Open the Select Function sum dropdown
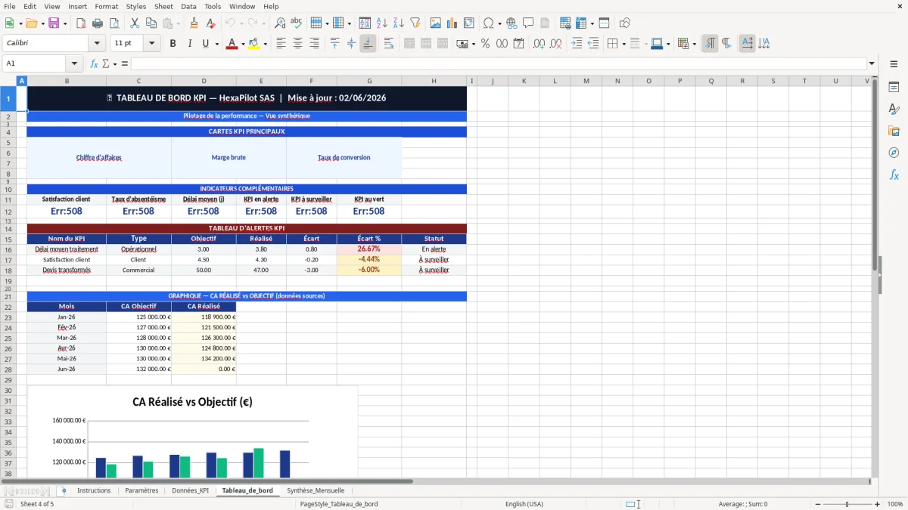Screen dimensions: 908x510 [115, 63]
